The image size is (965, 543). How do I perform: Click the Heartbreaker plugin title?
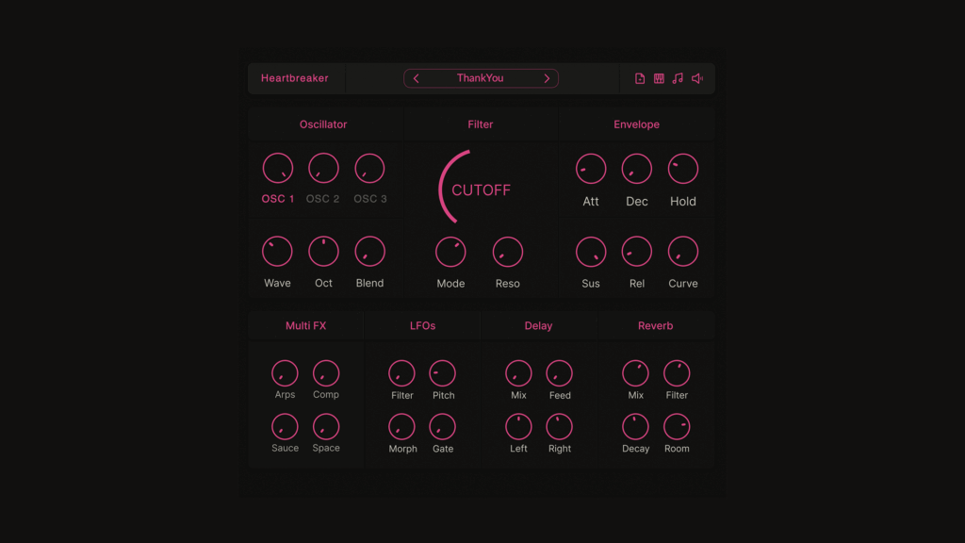point(295,79)
